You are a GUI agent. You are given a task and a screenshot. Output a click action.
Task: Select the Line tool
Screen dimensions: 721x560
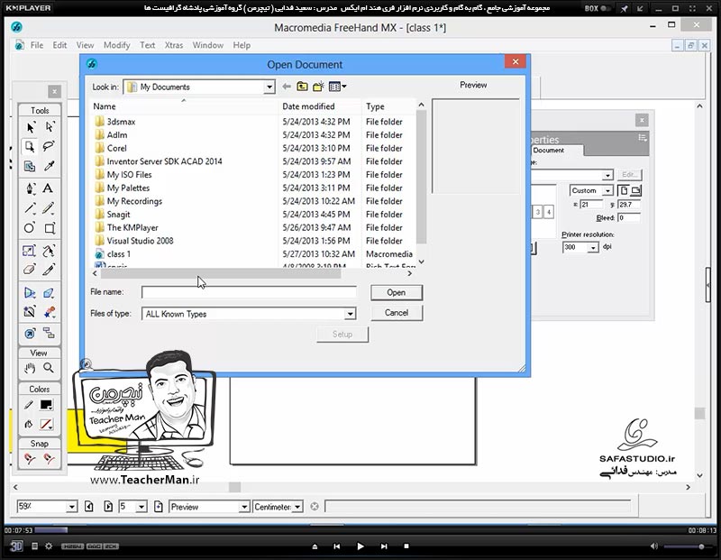pos(30,208)
